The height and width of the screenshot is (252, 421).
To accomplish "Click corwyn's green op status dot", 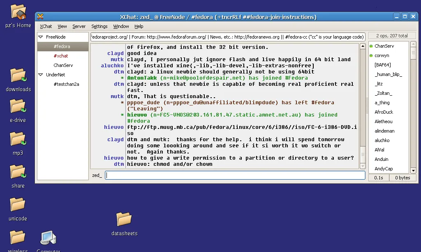I will [371, 55].
